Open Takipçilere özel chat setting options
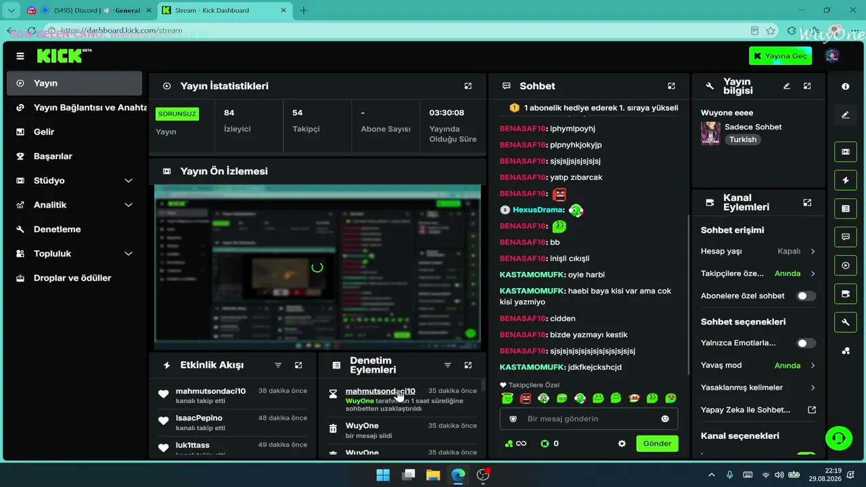 (758, 273)
